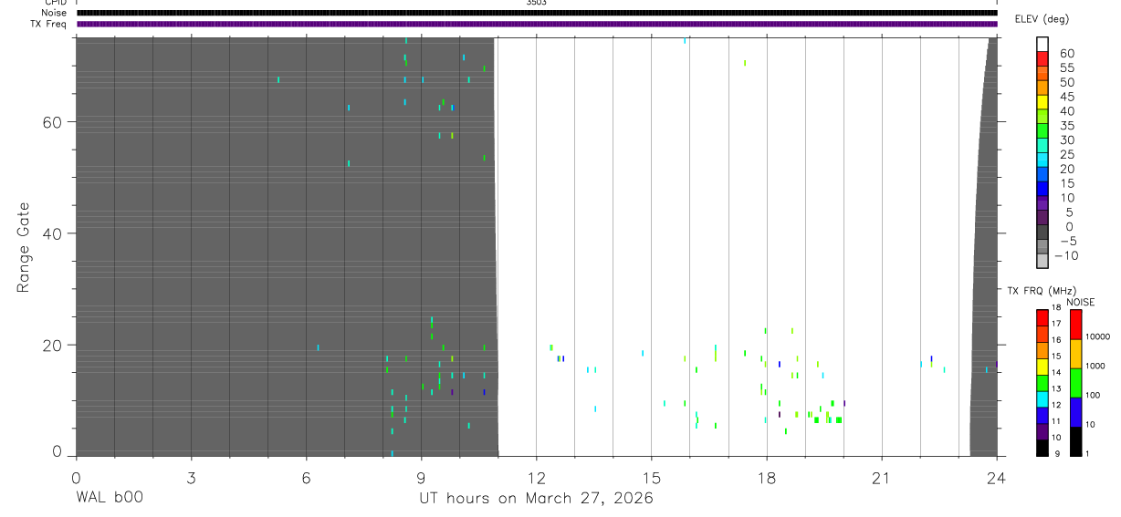
Task: Click the blue swatch in the NOISE legend
Action: coord(1076,412)
